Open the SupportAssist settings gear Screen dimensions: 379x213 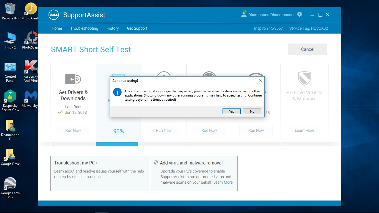pos(299,14)
